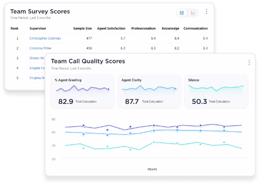260x185 pixels.
Task: Open the % Agent Greeting score card
Action: coord(83,91)
